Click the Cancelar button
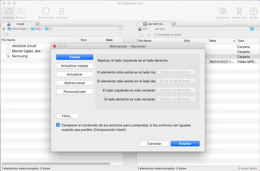This screenshot has height=171, width=260. click(x=154, y=144)
